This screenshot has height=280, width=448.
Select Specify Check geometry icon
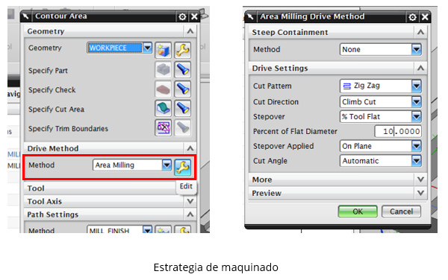(x=163, y=89)
